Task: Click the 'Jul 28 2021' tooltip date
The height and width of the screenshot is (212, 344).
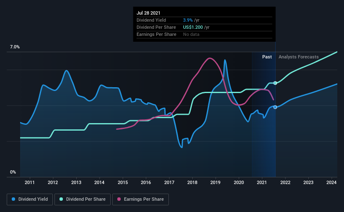Action: 148,13
